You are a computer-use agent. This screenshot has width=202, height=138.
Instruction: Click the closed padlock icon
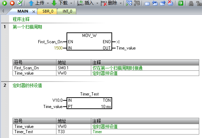(x=191, y=3)
